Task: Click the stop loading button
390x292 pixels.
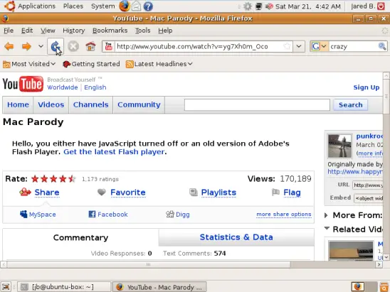Action: tap(73, 46)
